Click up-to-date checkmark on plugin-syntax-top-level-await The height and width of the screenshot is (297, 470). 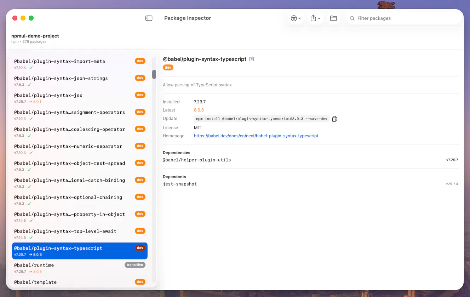coord(31,238)
